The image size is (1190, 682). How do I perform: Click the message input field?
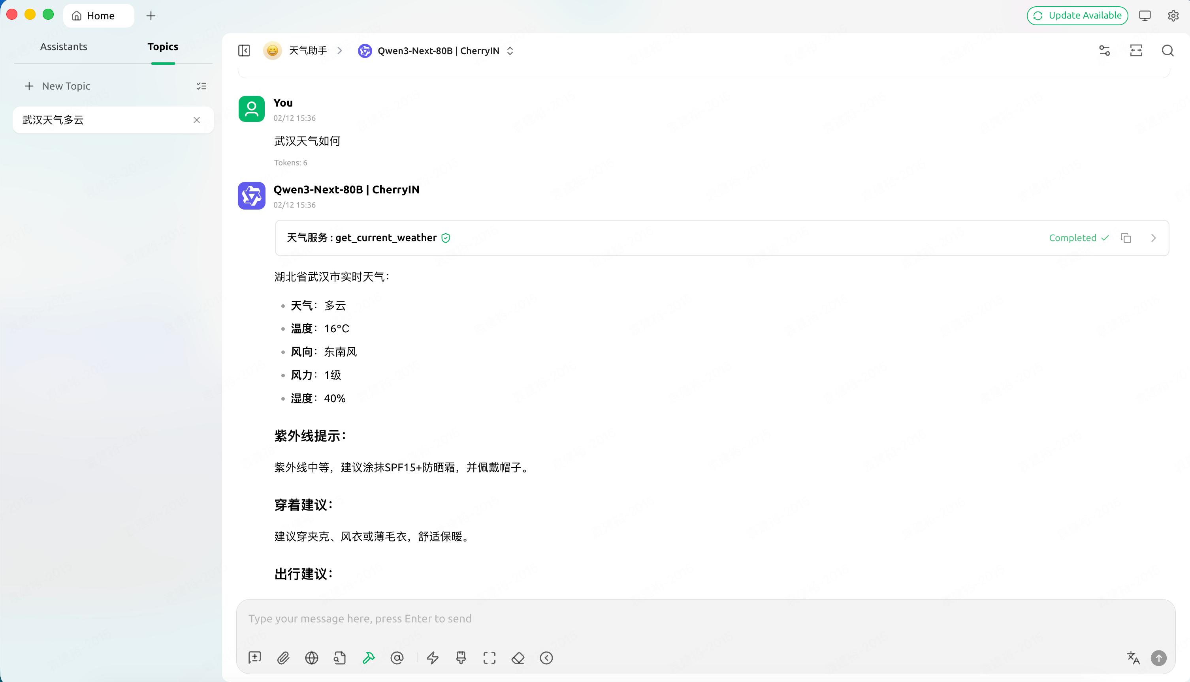point(656,619)
